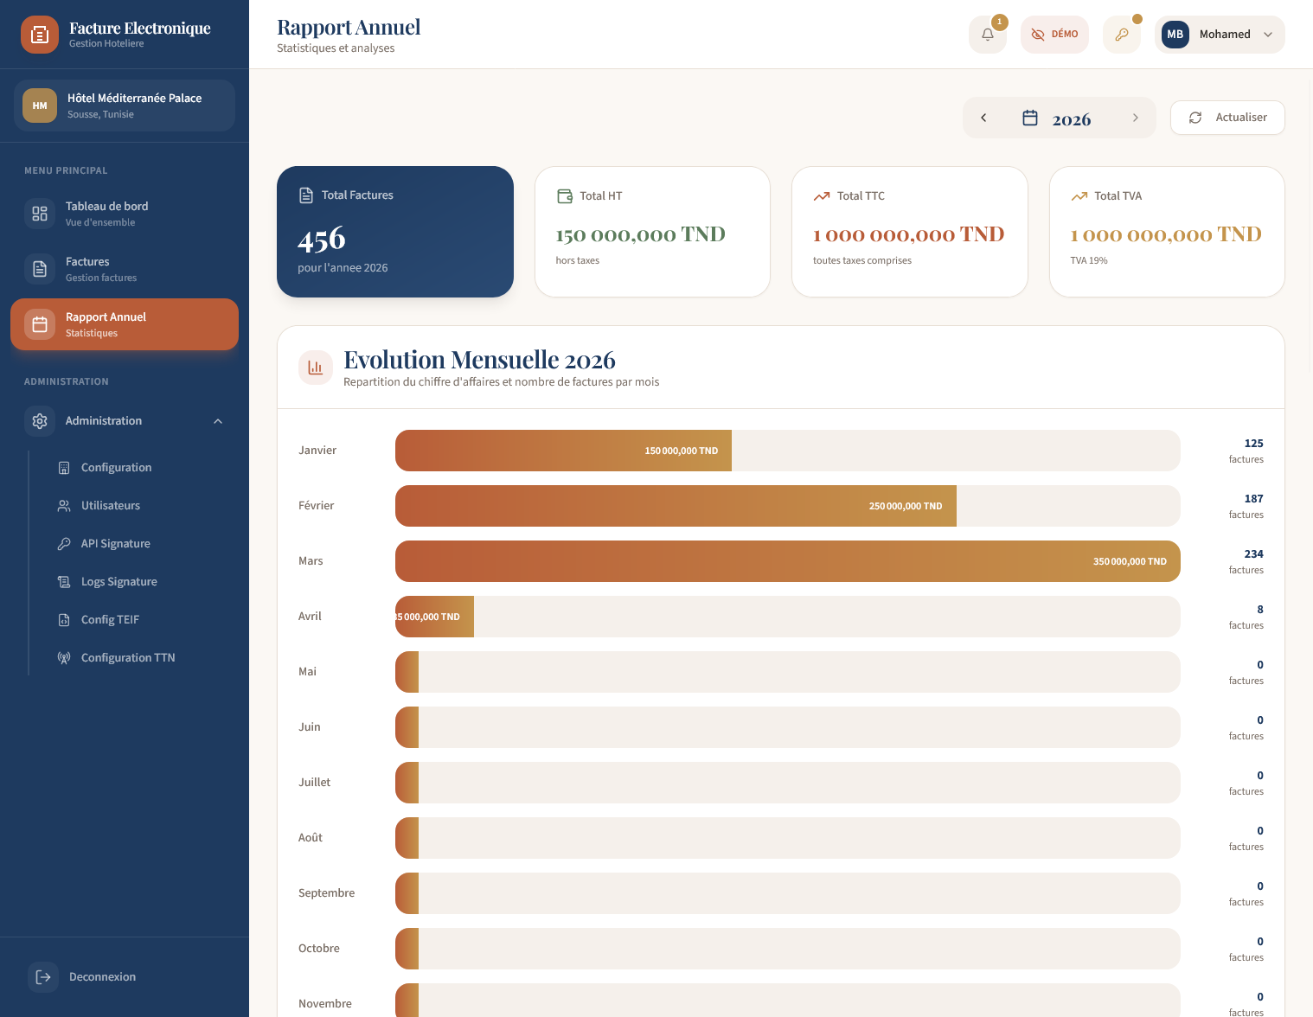Click the key icon with orange dot
1313x1017 pixels.
click(1122, 35)
